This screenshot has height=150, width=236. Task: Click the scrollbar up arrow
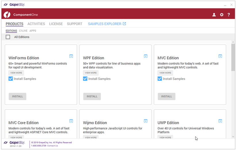point(233,42)
